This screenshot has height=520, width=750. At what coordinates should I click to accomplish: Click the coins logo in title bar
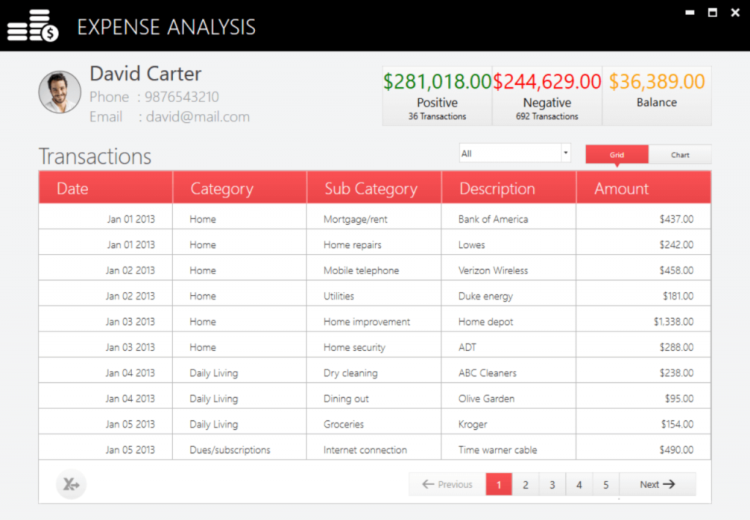tap(33, 26)
